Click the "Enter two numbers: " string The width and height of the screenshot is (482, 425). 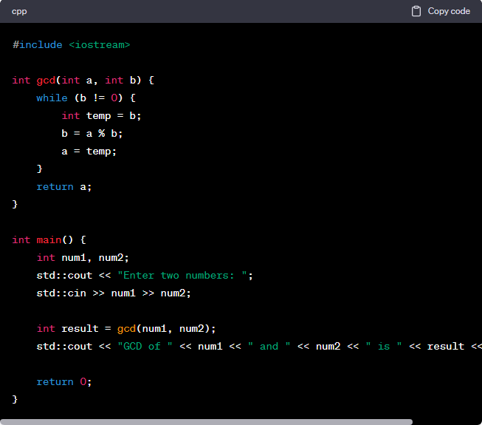(185, 276)
